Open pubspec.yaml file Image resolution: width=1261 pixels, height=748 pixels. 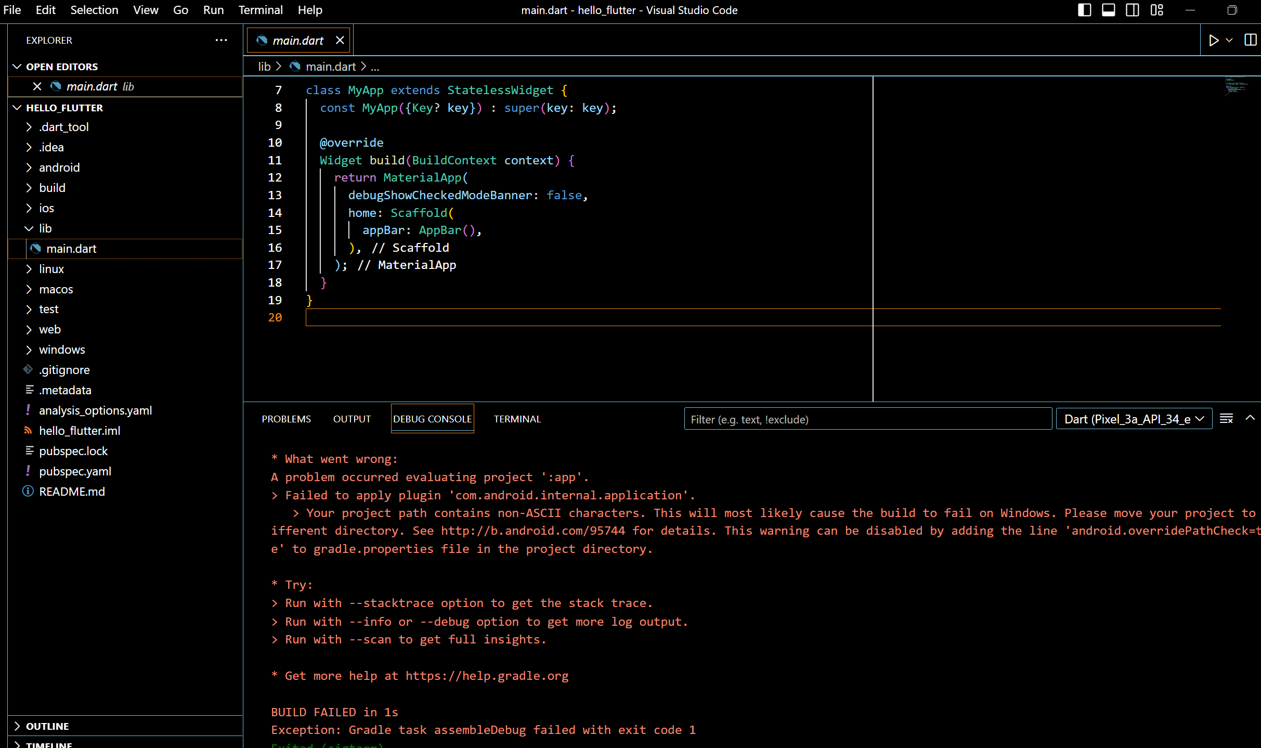125,471
